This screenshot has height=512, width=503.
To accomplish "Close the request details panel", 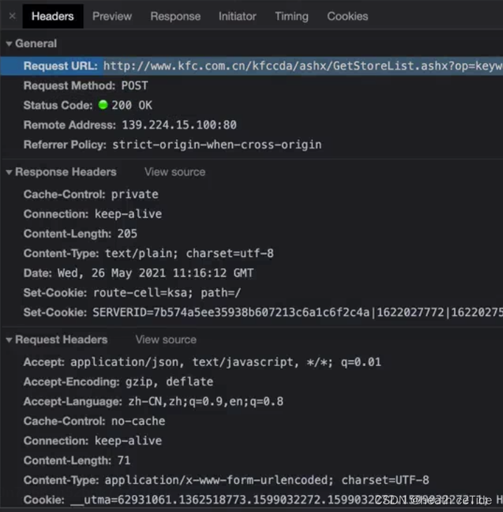I will [x=13, y=15].
